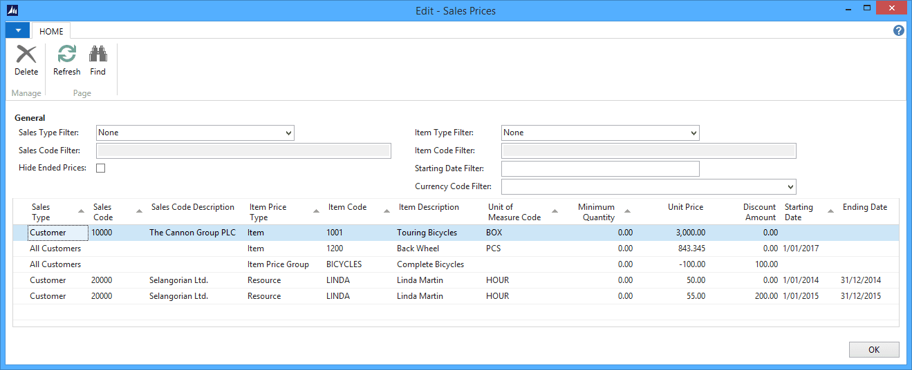Click the Sales Code Description column header
This screenshot has height=370, width=912.
(x=193, y=207)
